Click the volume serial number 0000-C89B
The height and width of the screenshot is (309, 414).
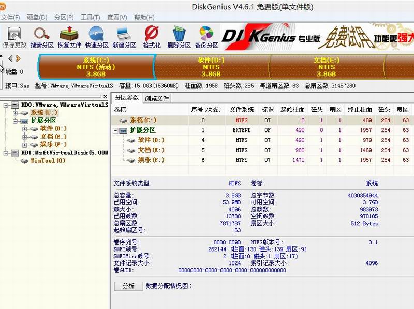[x=227, y=242]
